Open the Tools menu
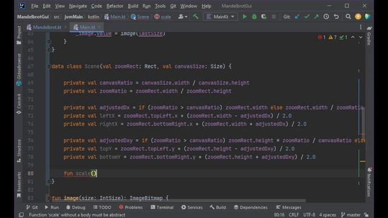Image resolution: width=388 pixels, height=218 pixels. coord(160,6)
